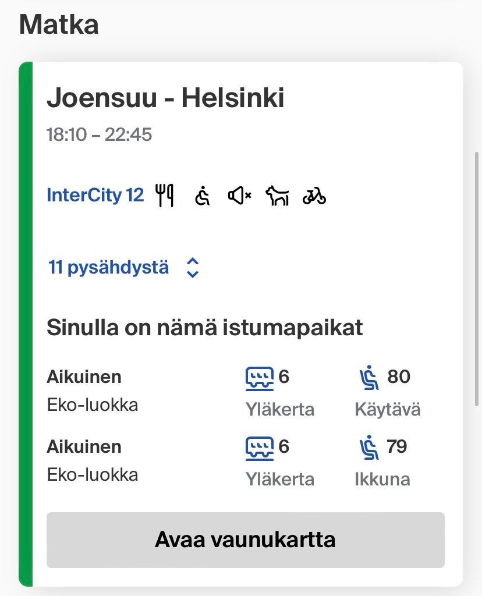Click the restaurant car fork-knife icon
The image size is (482, 596).
pyautogui.click(x=165, y=195)
